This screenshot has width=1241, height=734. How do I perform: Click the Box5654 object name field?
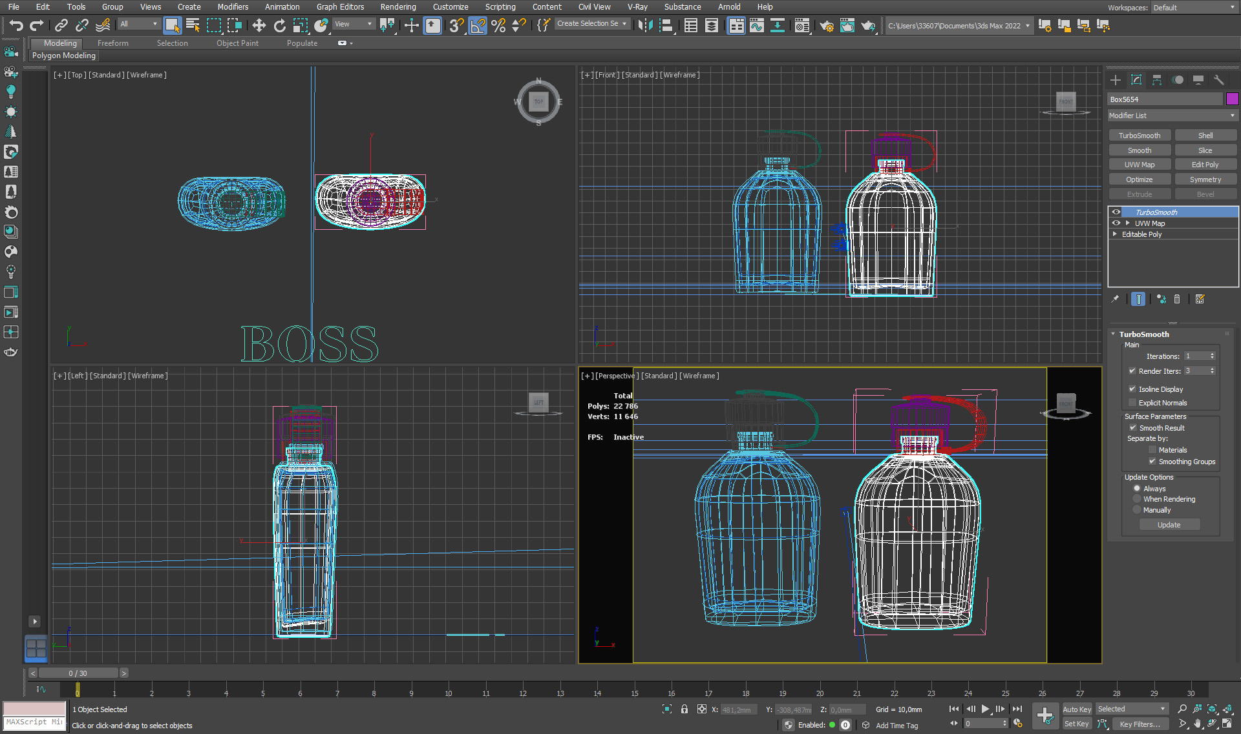tap(1165, 99)
